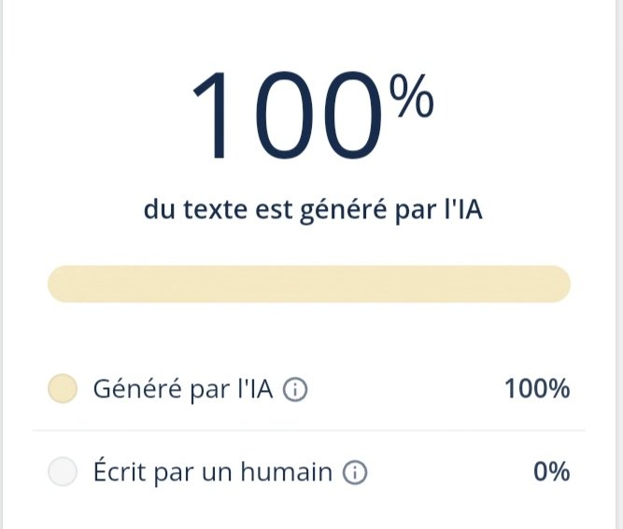Screen dimensions: 623x529
Task: Click the 0% value in humain row
Action: [x=552, y=471]
